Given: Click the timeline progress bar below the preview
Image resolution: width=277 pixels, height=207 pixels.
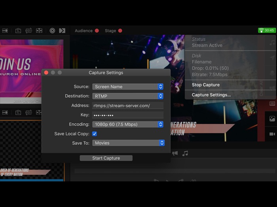Looking at the screenshot, I should pos(175,171).
